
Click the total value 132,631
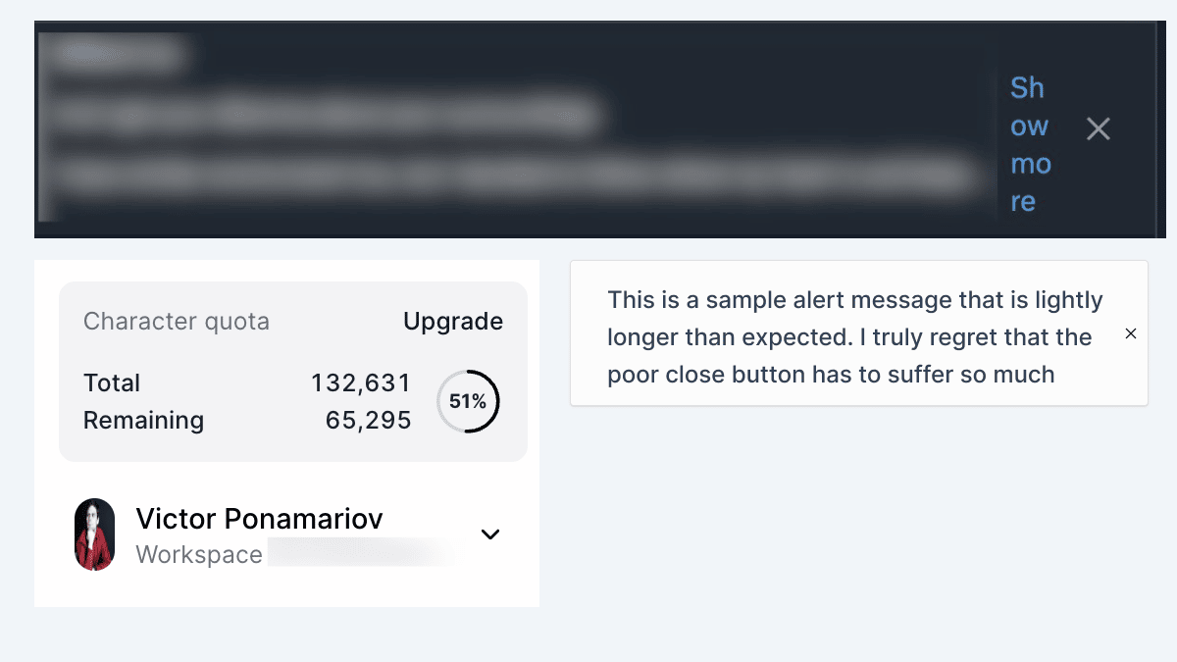(361, 382)
